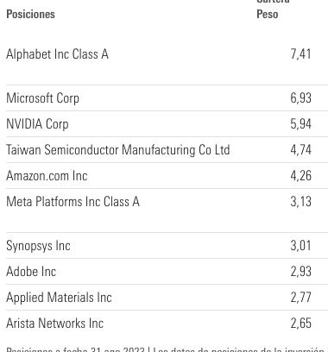Select the 3,01 Synopsys weight
The image size is (328, 352).
click(300, 246)
